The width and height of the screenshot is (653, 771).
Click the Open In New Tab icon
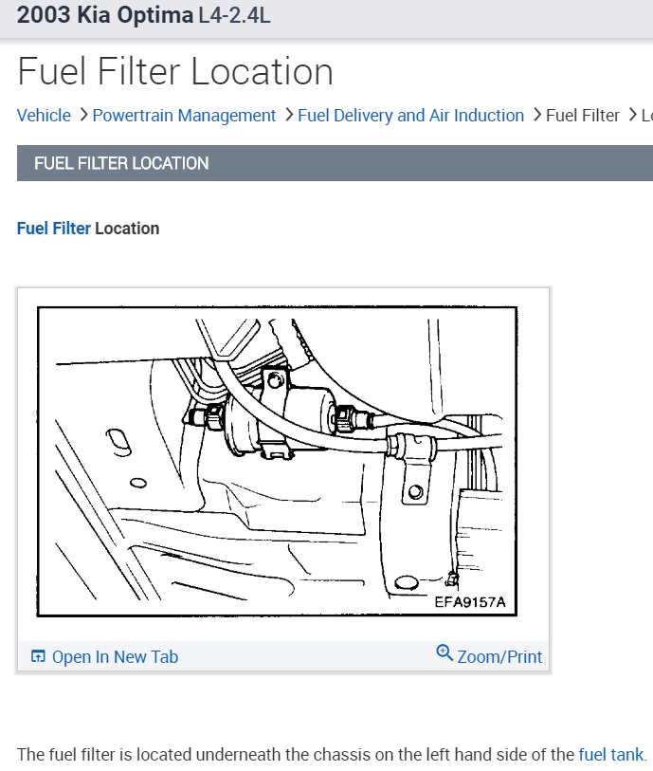[38, 656]
